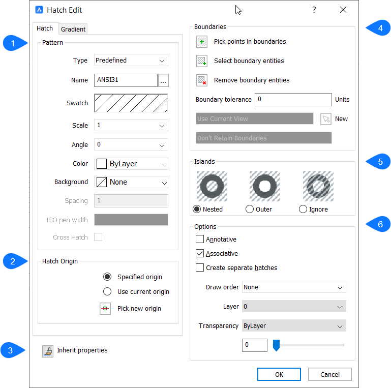391x388 pixels.
Task: Select the Outer islands radio button
Action: (x=250, y=209)
